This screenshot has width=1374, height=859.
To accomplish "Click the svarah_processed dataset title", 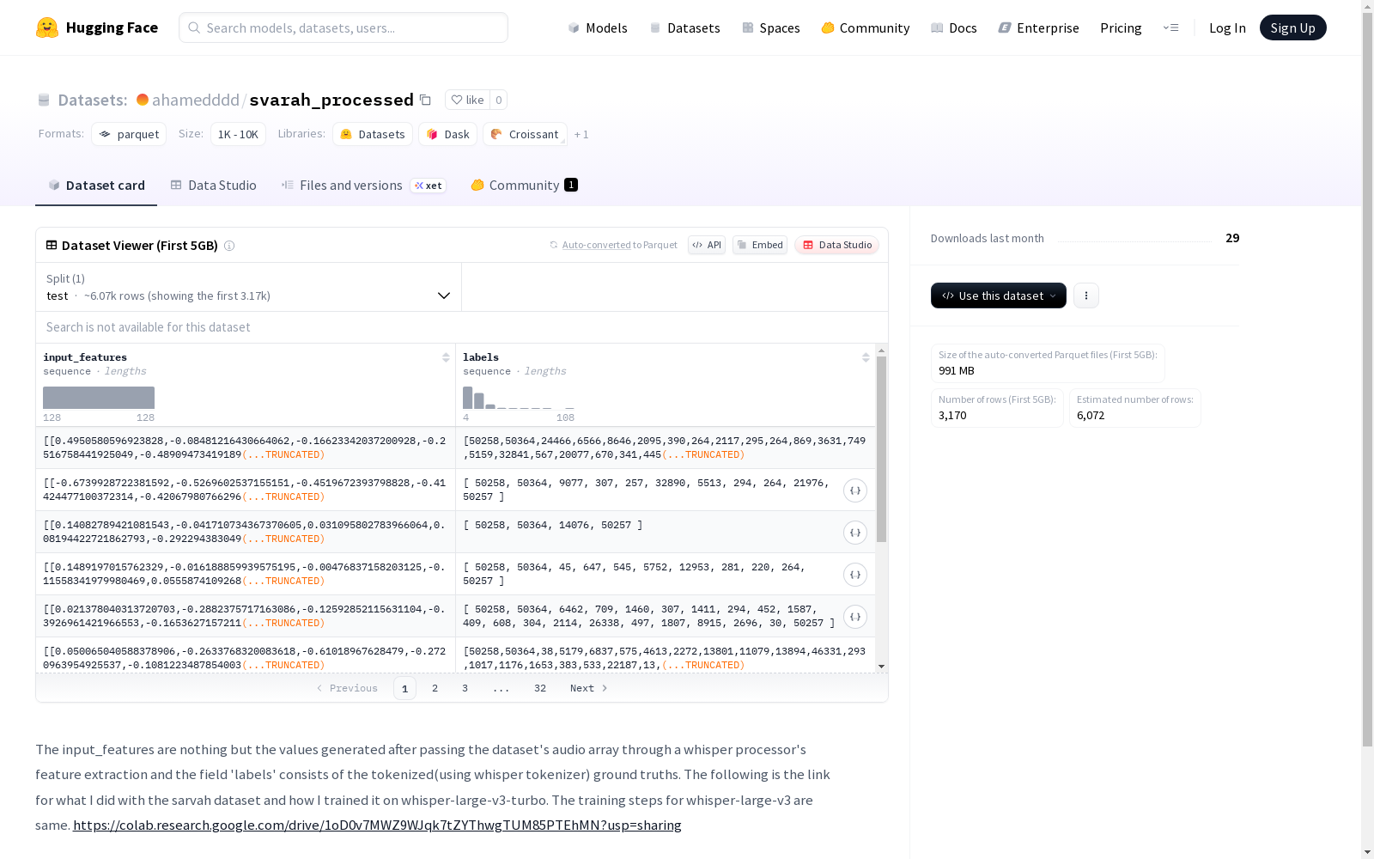I will (x=331, y=100).
